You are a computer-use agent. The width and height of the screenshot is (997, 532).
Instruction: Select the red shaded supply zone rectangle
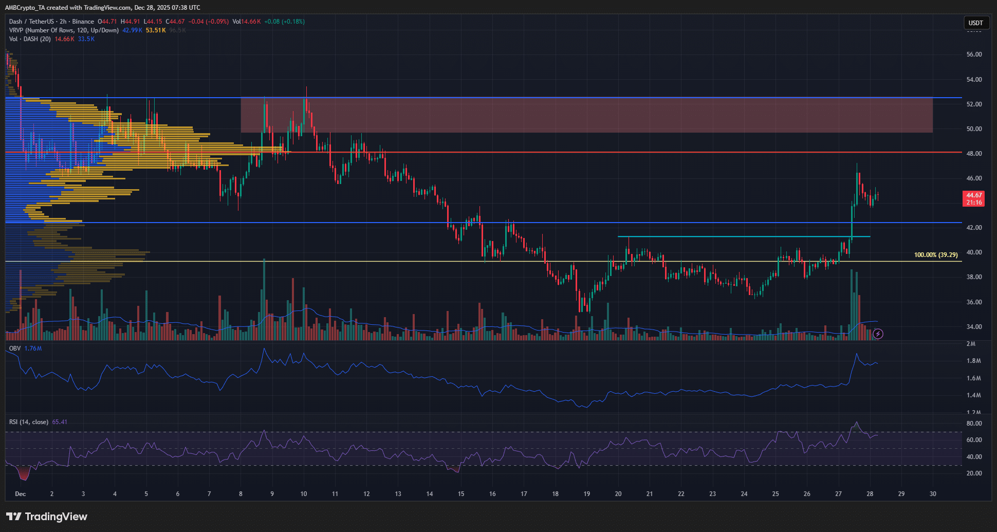(x=586, y=115)
